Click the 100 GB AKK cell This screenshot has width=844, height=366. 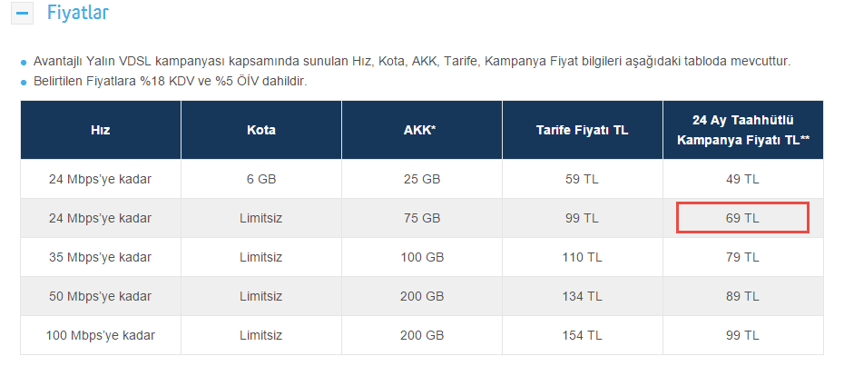(421, 257)
